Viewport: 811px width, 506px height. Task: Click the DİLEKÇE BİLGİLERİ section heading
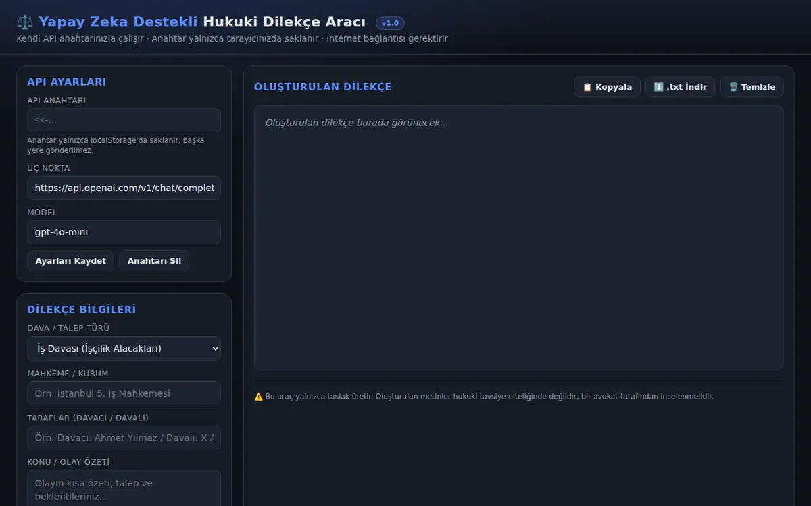[81, 309]
